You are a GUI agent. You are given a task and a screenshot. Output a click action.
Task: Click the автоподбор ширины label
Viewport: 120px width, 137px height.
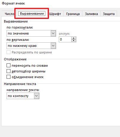(28, 71)
